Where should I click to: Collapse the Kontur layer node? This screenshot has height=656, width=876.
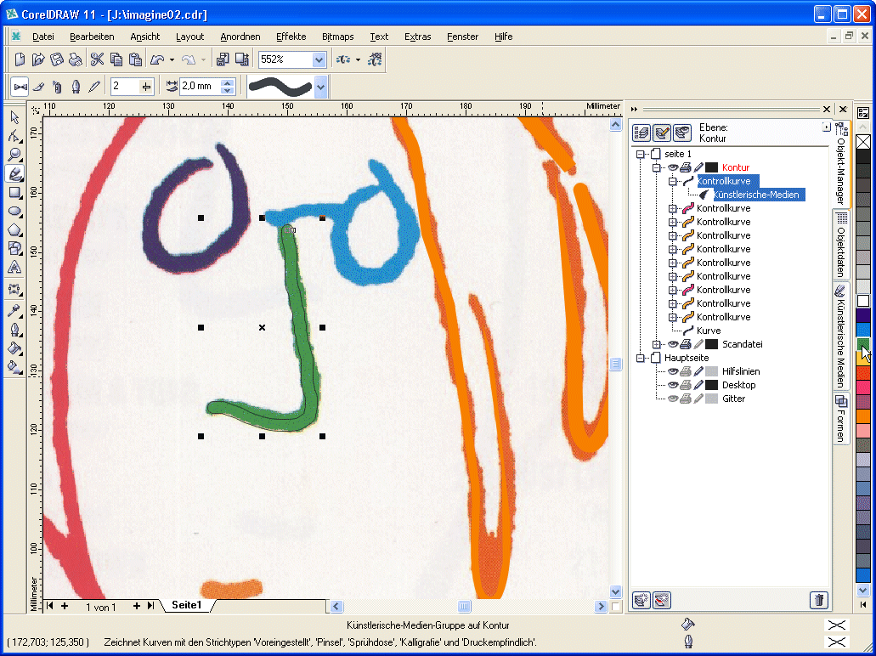point(657,167)
